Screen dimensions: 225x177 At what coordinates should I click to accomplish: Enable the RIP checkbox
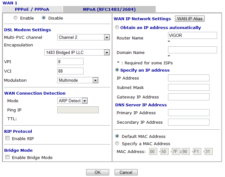(x=7, y=139)
